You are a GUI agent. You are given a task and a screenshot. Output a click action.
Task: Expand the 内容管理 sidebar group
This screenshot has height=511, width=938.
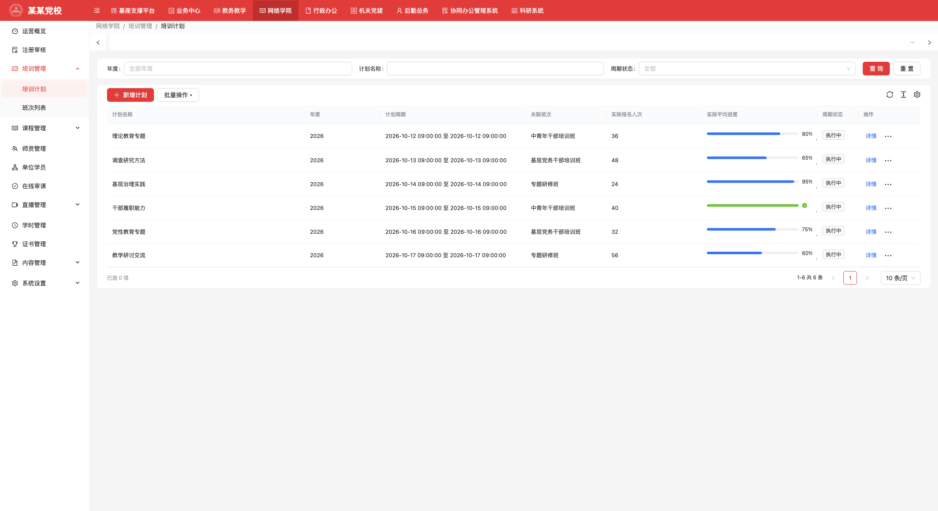(x=45, y=263)
